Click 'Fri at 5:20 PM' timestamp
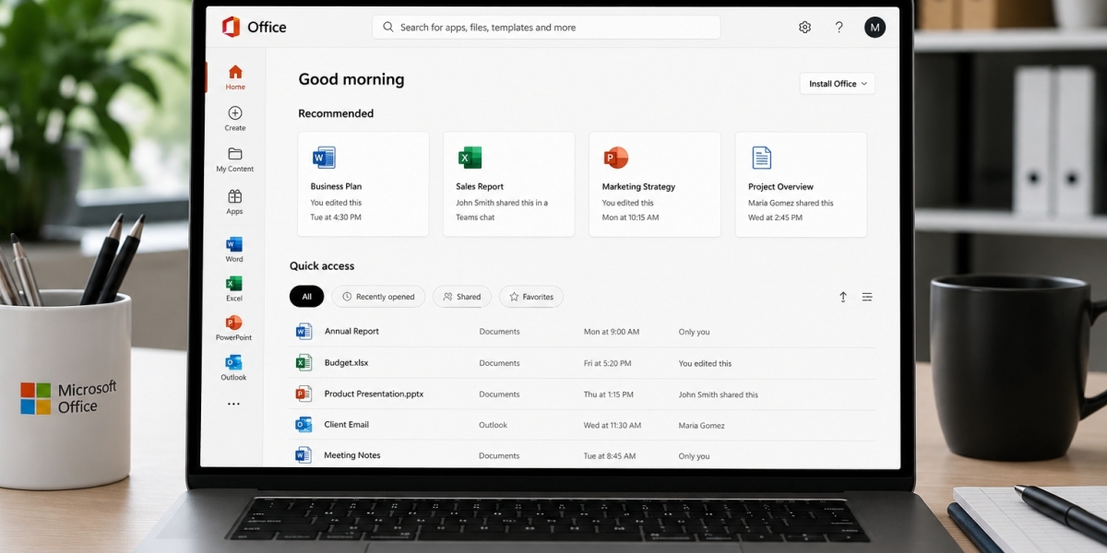The height and width of the screenshot is (553, 1107). tap(608, 363)
